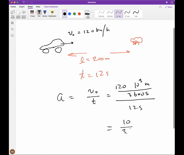The image size is (184, 155).
Task: Activate the Insert Space tool
Action: pyautogui.click(x=24, y=14)
